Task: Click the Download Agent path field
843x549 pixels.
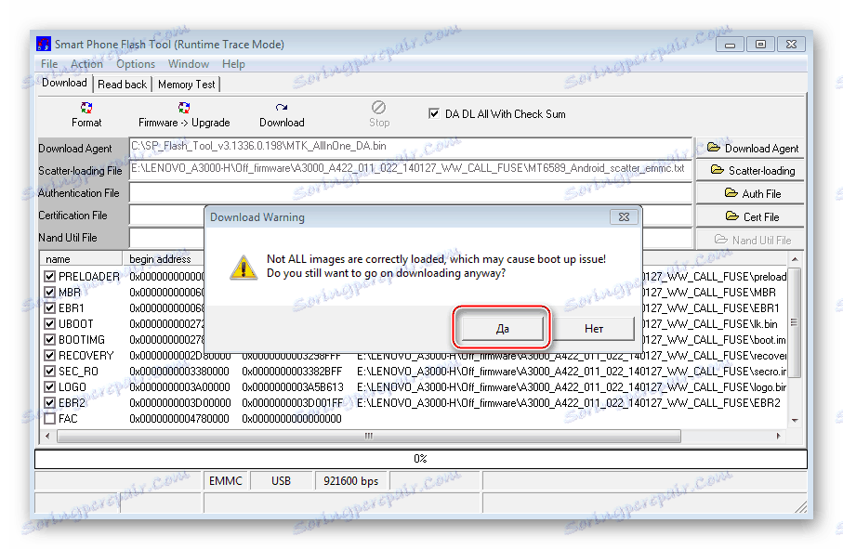Action: tap(410, 147)
